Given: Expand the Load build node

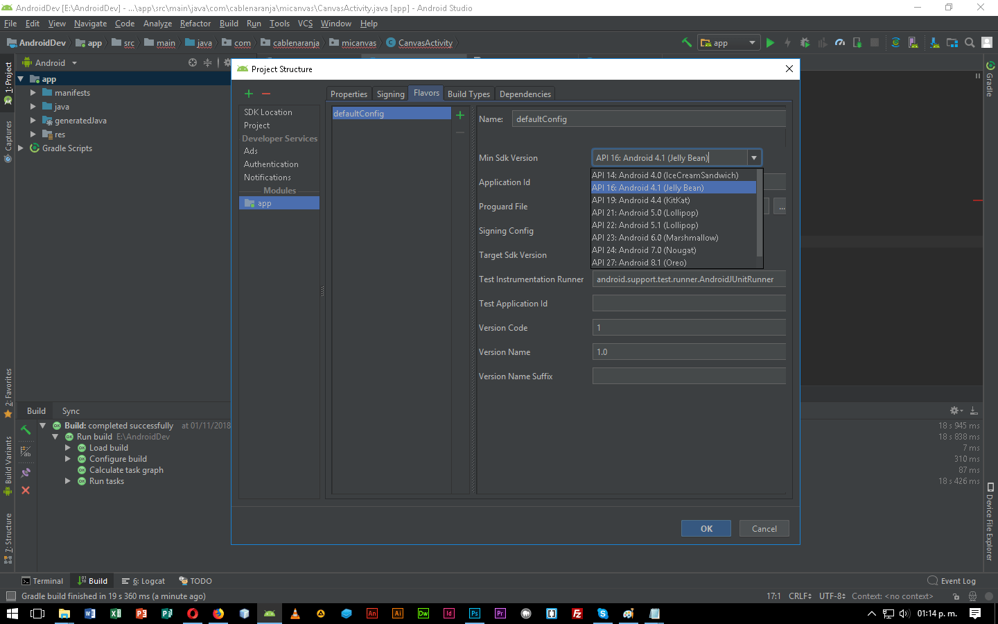Looking at the screenshot, I should pyautogui.click(x=67, y=448).
